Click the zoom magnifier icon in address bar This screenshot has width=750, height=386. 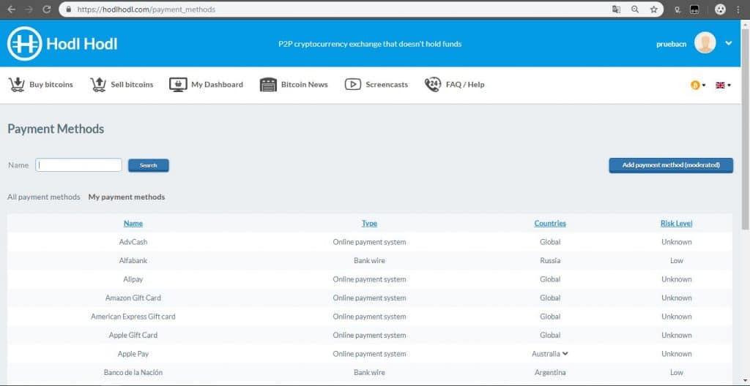635,9
